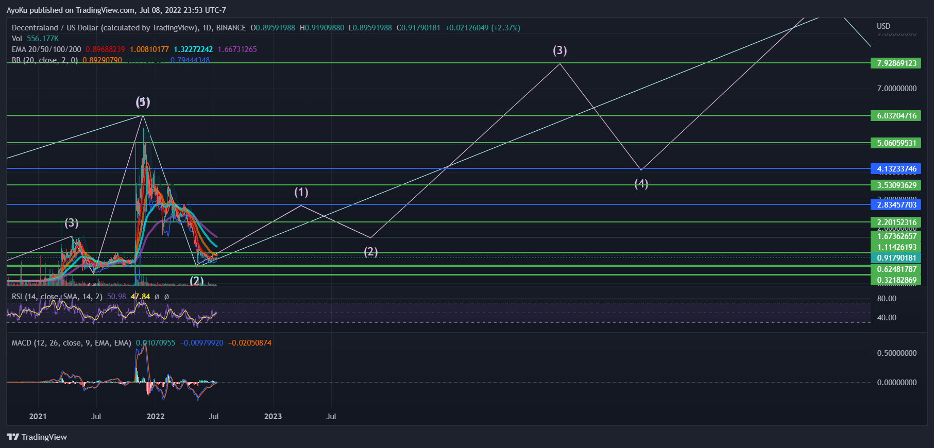This screenshot has width=934, height=448.
Task: Click EMA value 0.89688239
Action: coord(105,49)
